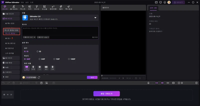Open 나의 창작물 in sidebar

9,53
